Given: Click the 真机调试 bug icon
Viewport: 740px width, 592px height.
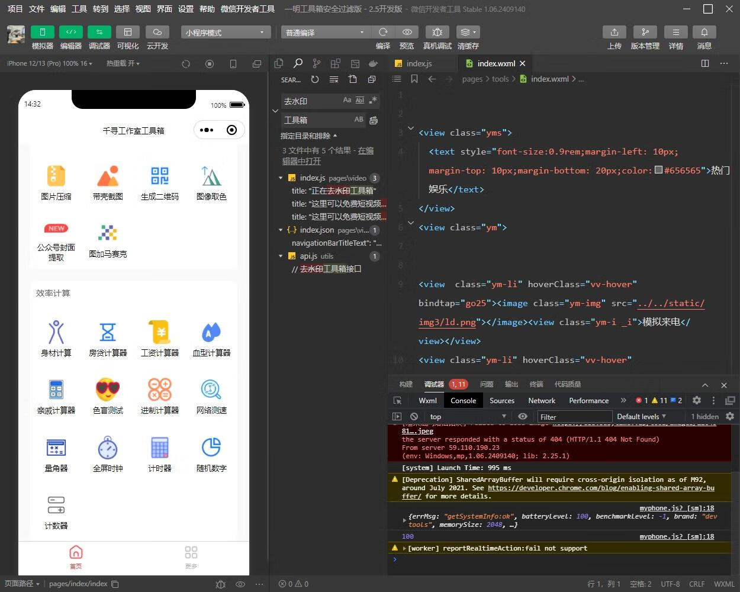Looking at the screenshot, I should pyautogui.click(x=437, y=32).
